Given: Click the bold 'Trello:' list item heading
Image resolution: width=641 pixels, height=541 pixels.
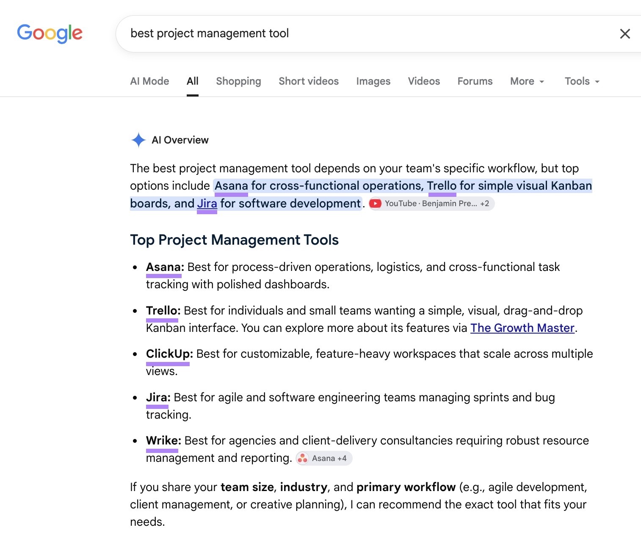Looking at the screenshot, I should tap(163, 311).
